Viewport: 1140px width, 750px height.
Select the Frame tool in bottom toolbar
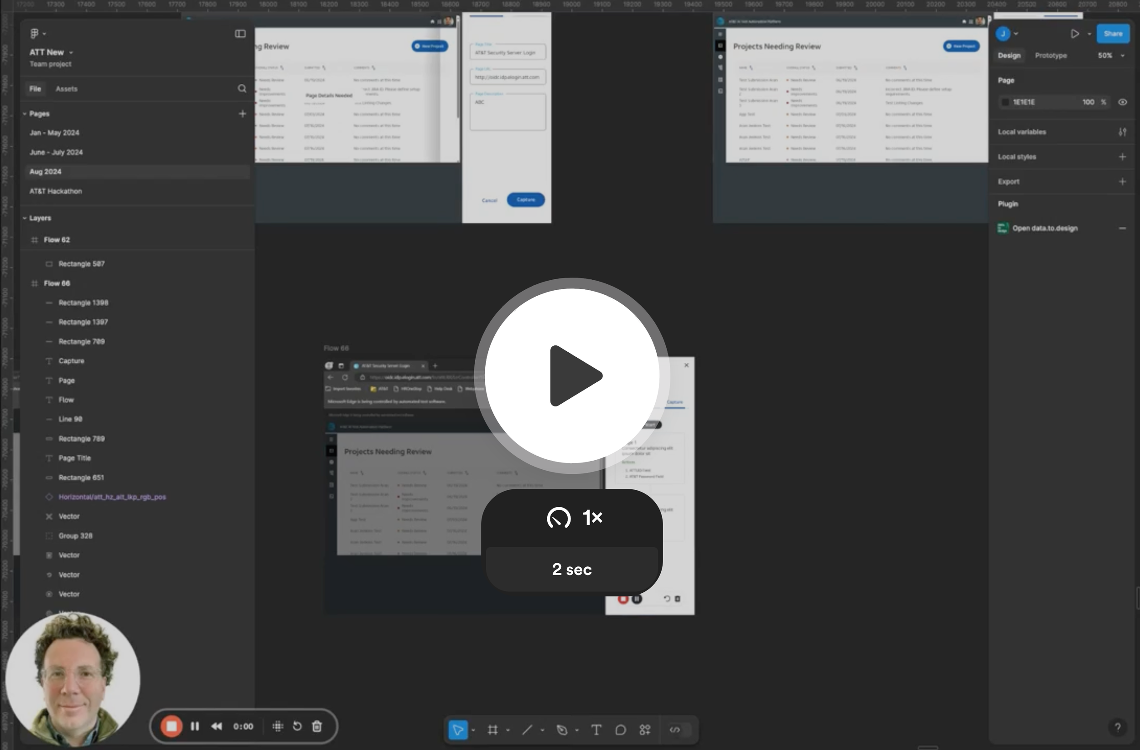[x=492, y=729]
